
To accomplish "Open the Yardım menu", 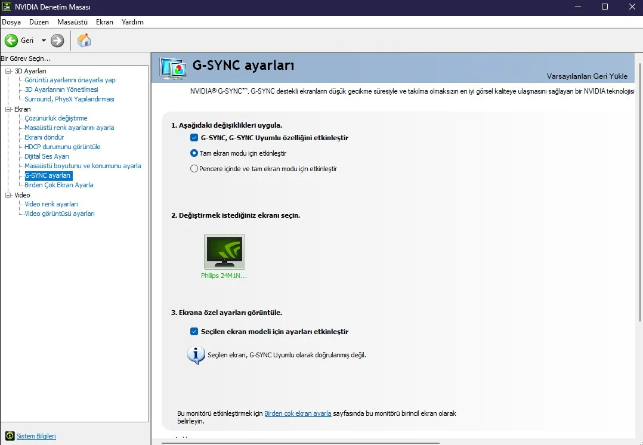I will [132, 22].
